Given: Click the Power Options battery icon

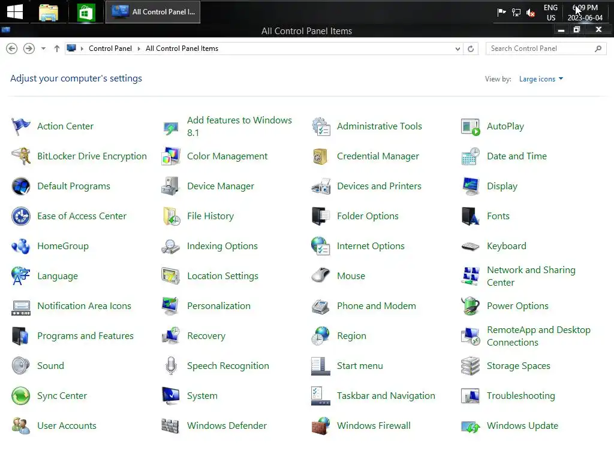Looking at the screenshot, I should [x=471, y=306].
